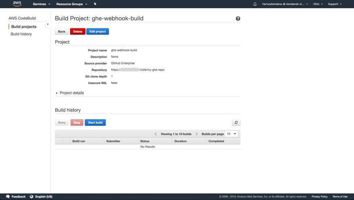
Task: Open the Builds per page dropdown
Action: 232,134
